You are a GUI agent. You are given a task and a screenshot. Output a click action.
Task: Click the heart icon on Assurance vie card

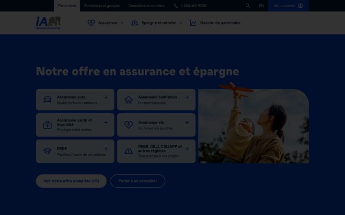(x=128, y=125)
